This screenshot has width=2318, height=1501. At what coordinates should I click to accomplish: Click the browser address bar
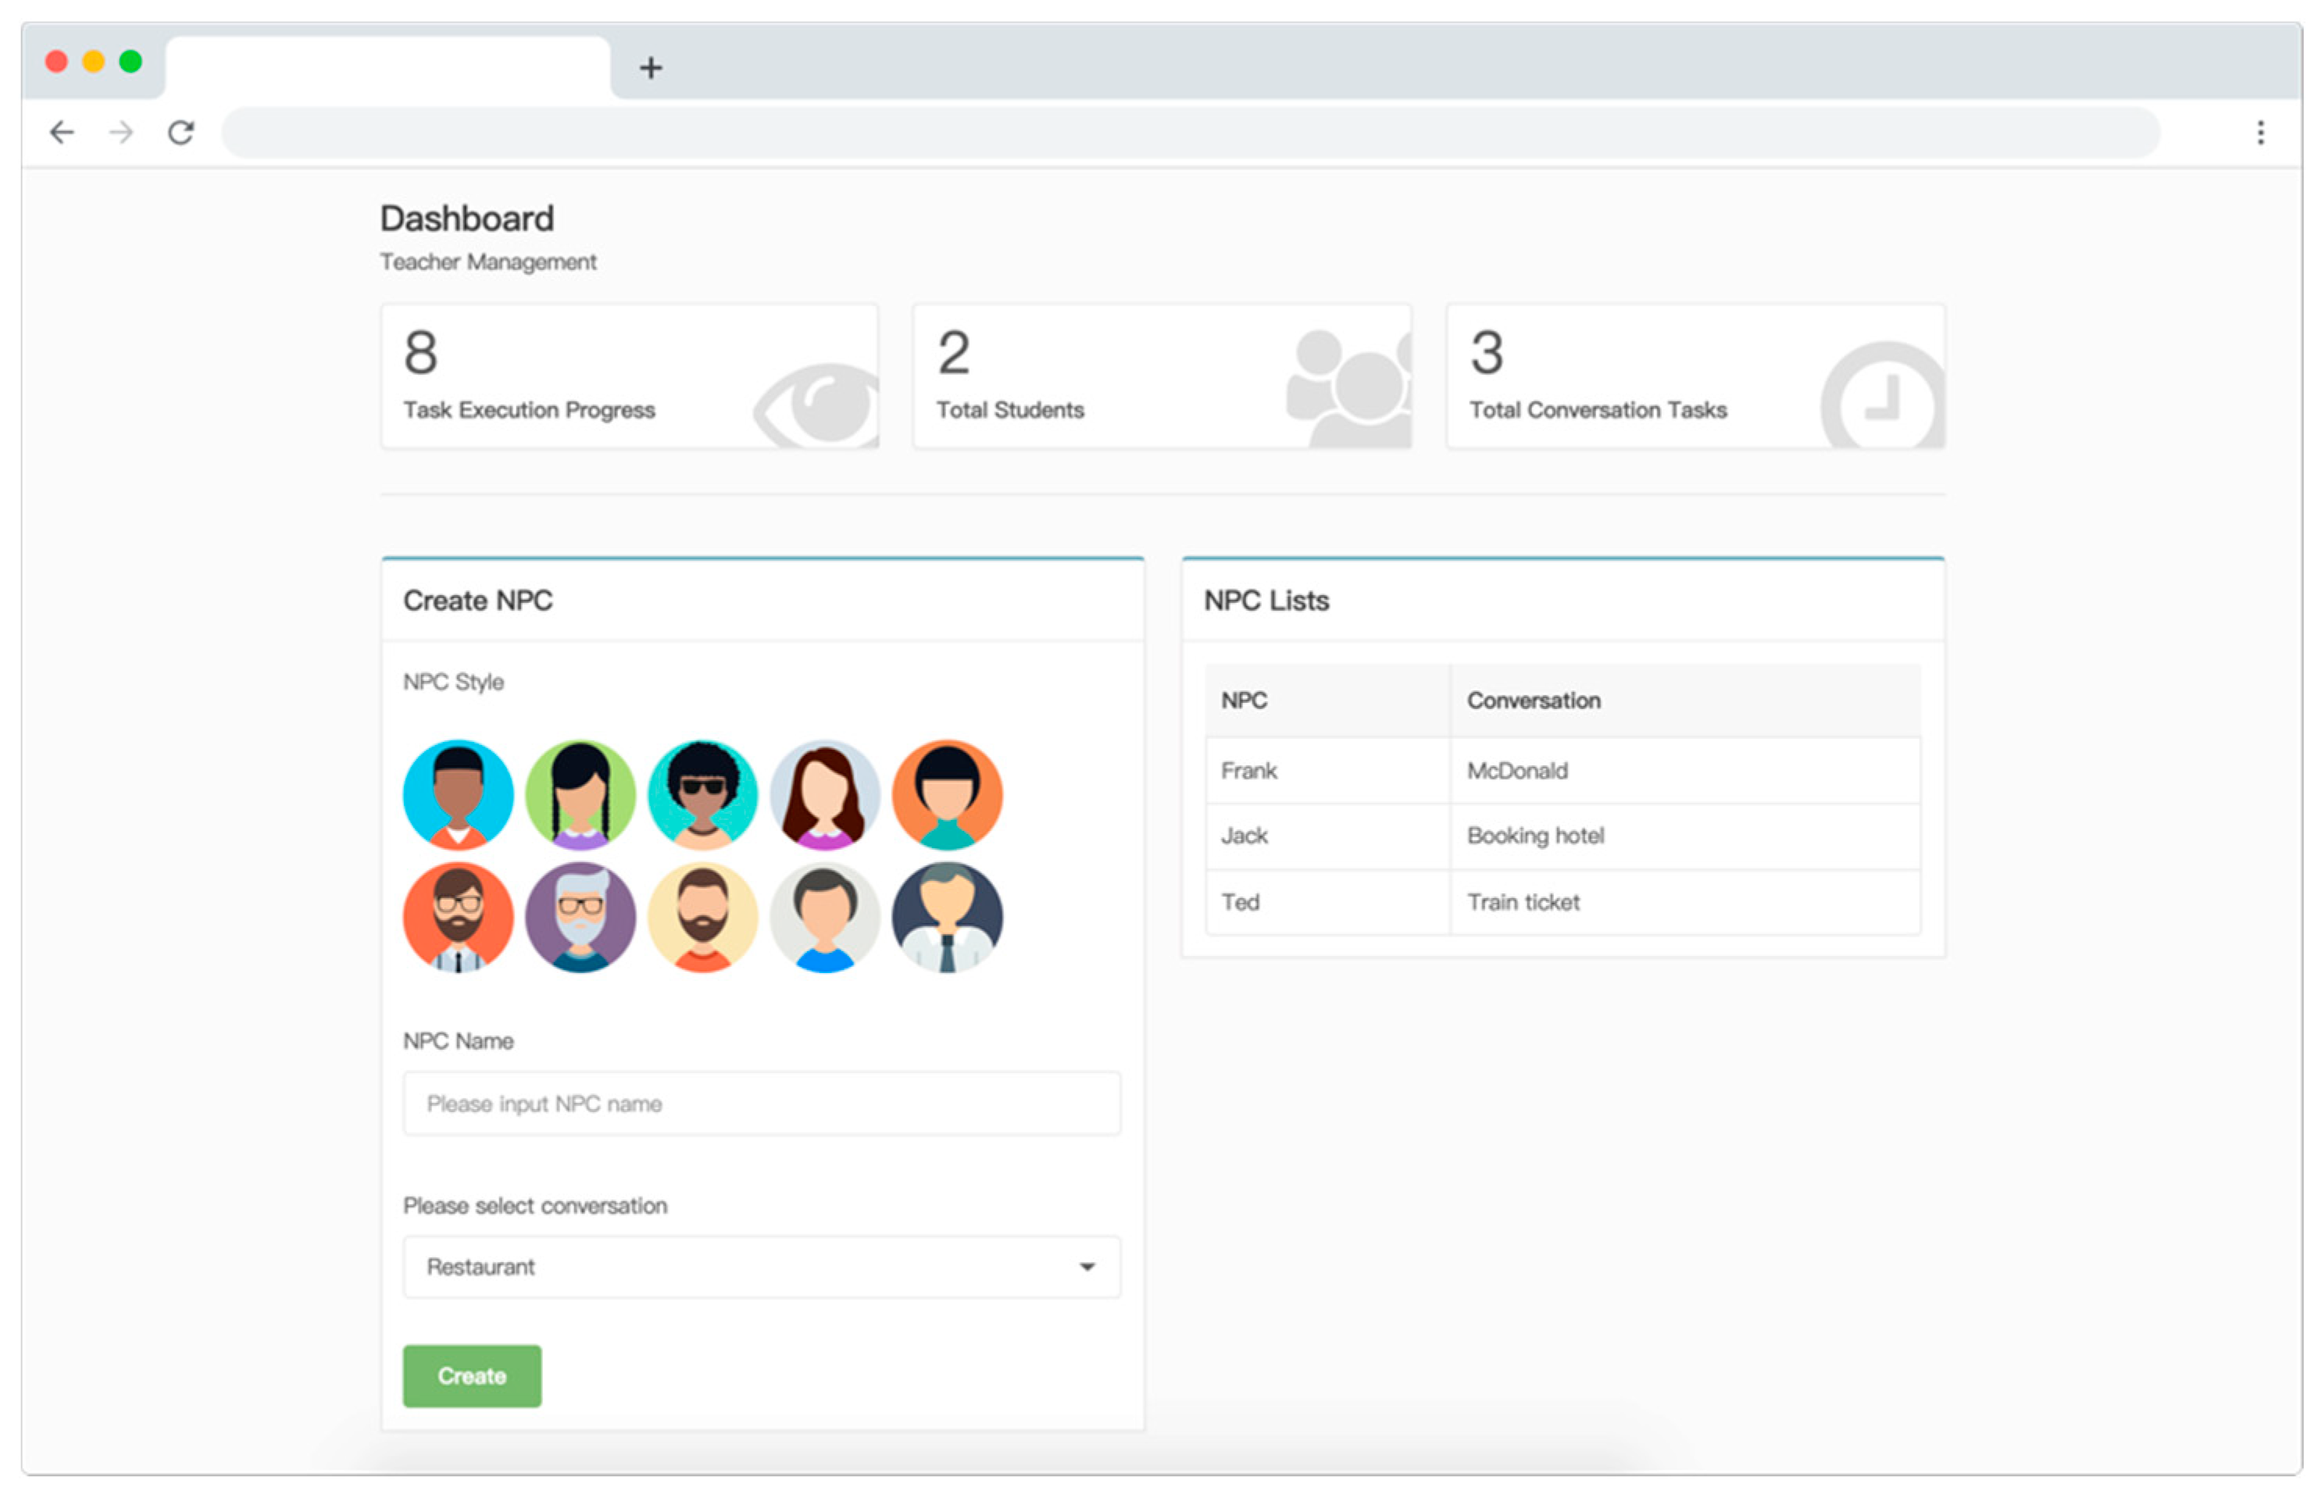1188,133
